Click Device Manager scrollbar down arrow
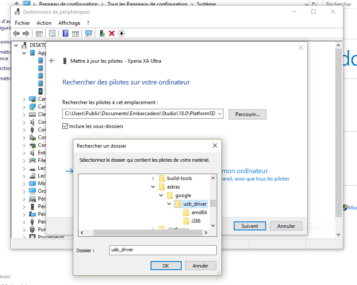The height and width of the screenshot is (285, 357). 338,234
